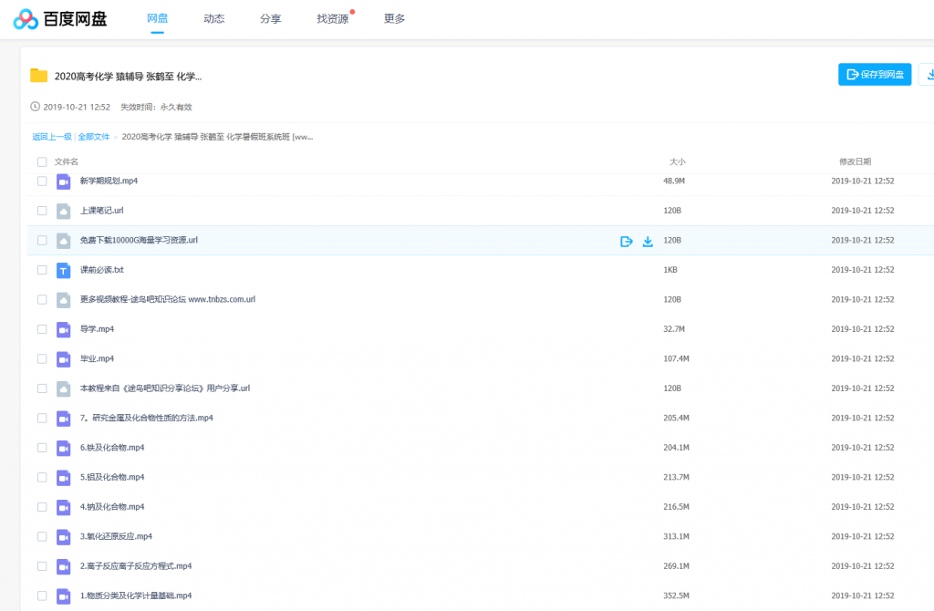
Task: Click the video icon for 新学期规划.mp4
Action: point(63,181)
